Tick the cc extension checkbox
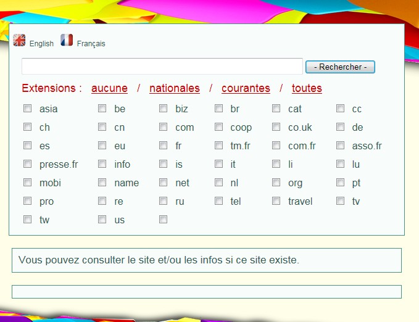Viewport: 419px width, 322px height. [x=340, y=108]
